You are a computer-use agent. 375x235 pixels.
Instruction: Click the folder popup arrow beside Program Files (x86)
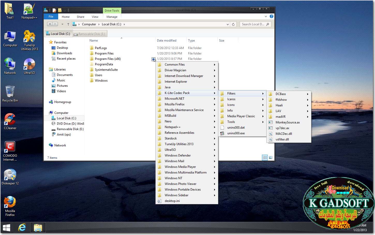153,59
